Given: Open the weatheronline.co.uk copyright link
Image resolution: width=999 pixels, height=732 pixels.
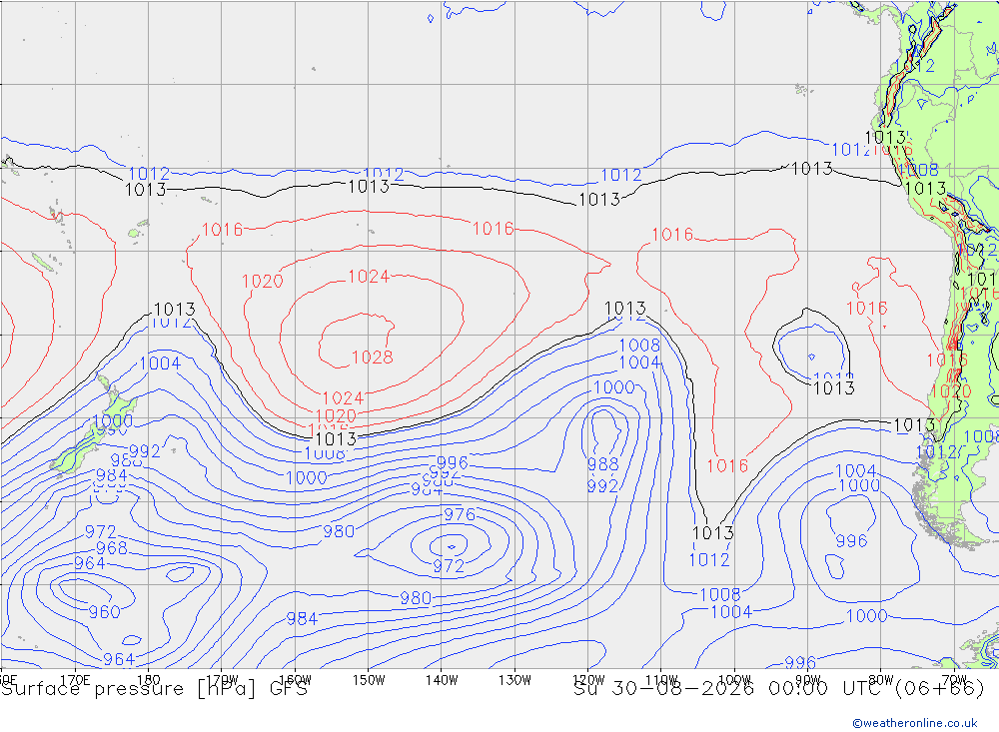Looking at the screenshot, I should click(915, 722).
